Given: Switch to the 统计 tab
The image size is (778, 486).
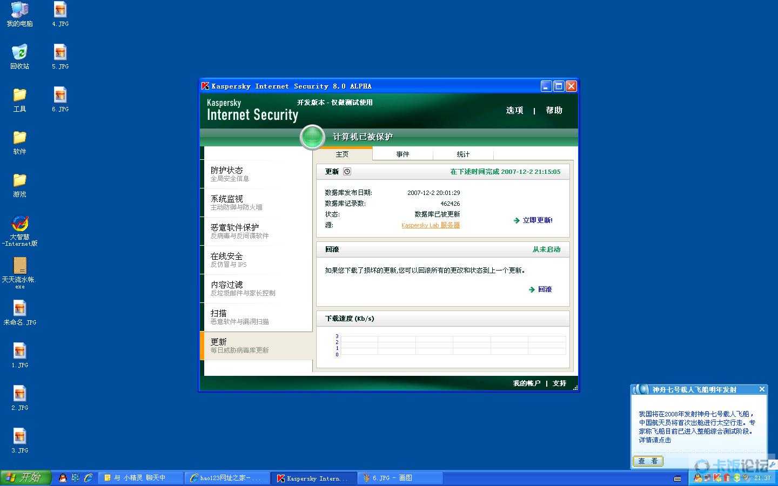Looking at the screenshot, I should [x=464, y=154].
